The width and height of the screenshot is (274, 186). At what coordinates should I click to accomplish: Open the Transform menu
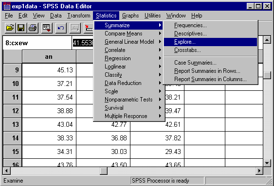pyautogui.click(x=79, y=16)
